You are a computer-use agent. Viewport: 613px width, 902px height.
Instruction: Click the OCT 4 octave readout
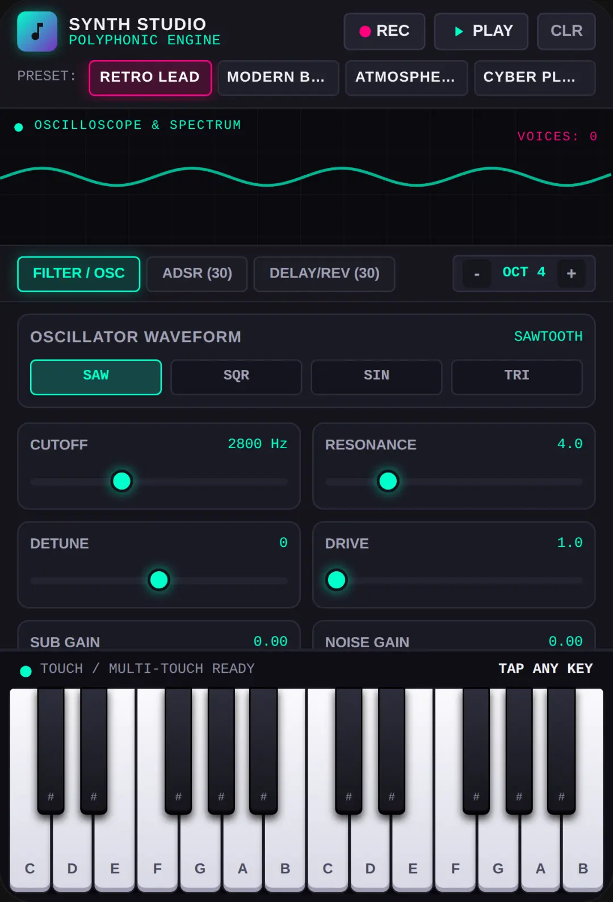(524, 272)
